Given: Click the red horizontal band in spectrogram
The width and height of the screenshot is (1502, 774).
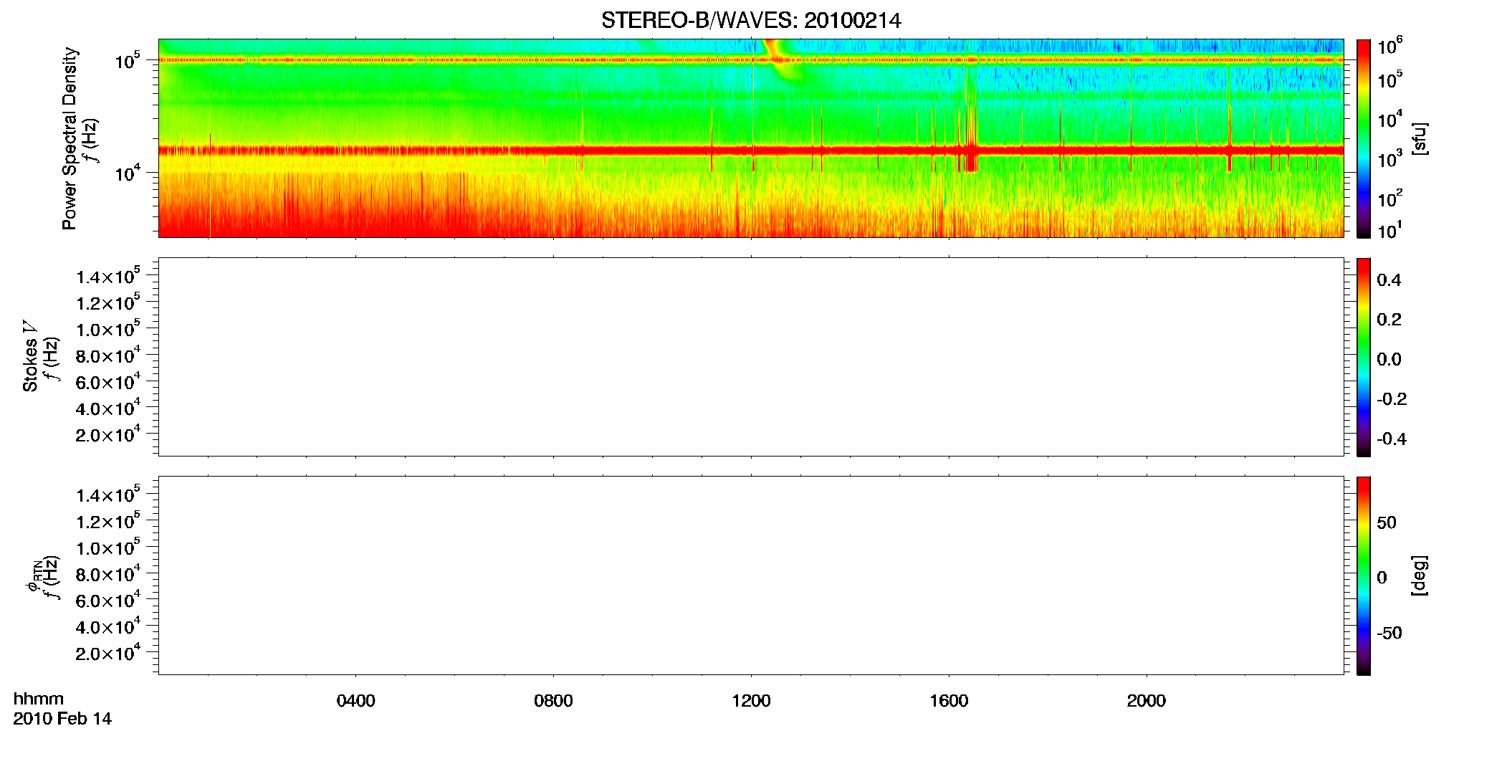Looking at the screenshot, I should point(751,150).
